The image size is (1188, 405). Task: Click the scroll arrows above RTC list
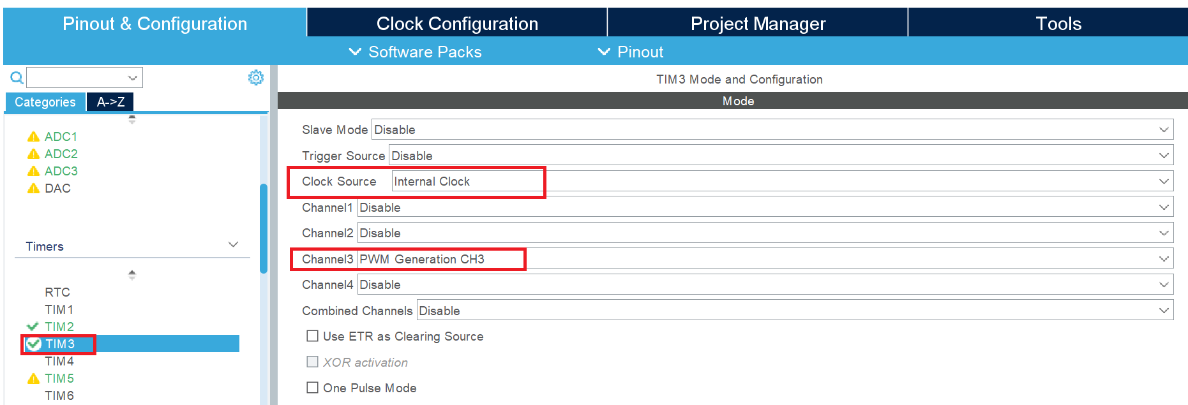pyautogui.click(x=132, y=275)
